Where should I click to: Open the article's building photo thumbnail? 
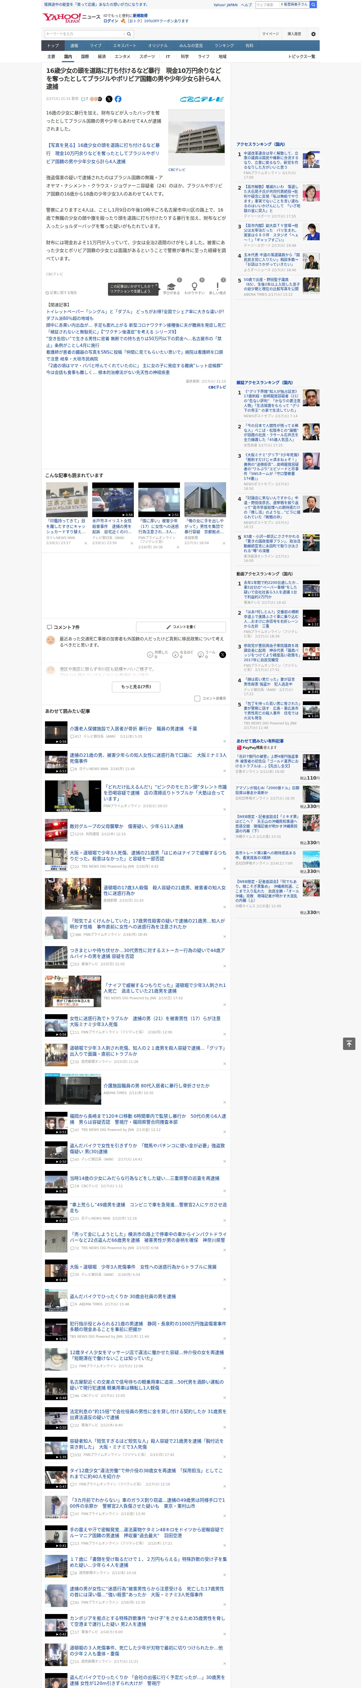pos(197,137)
